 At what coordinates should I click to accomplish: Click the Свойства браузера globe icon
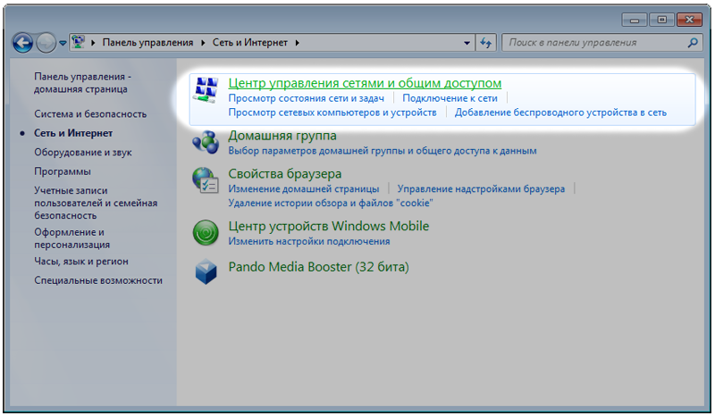click(206, 180)
